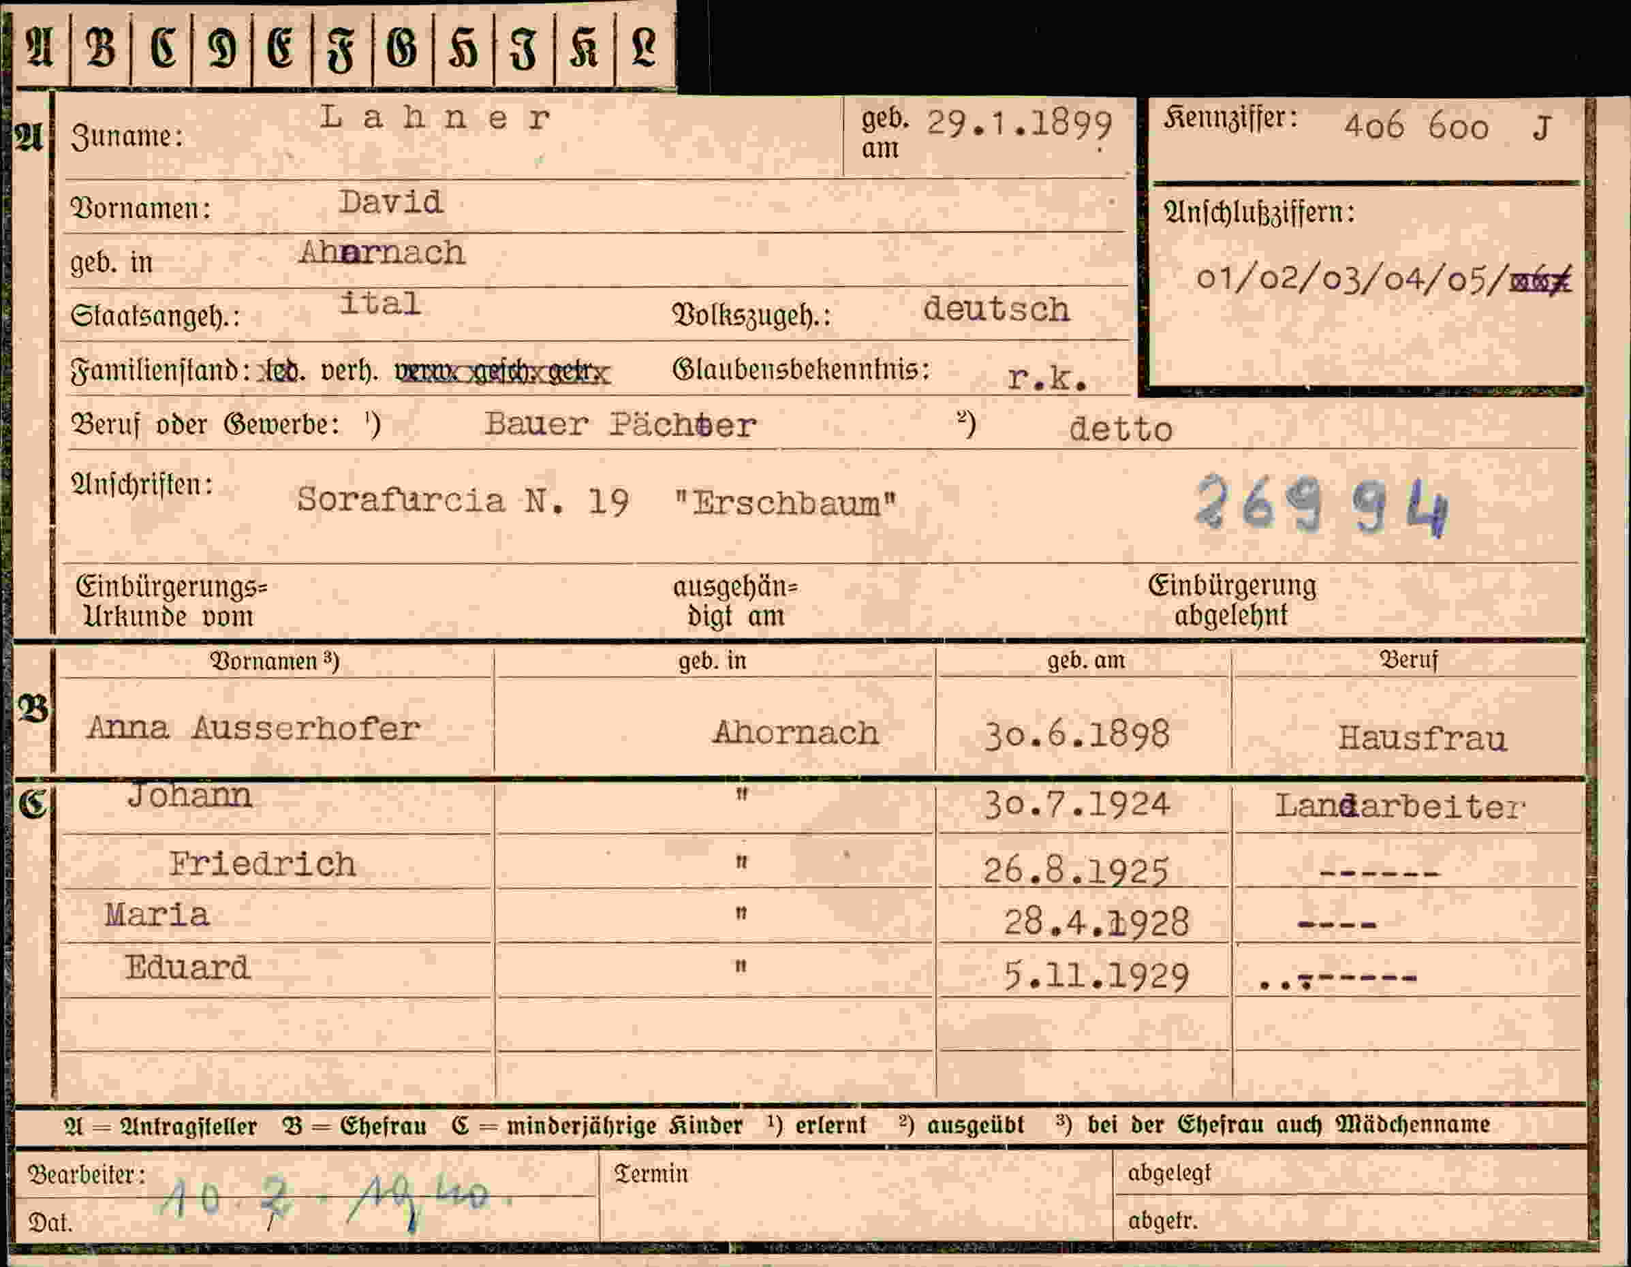This screenshot has width=1631, height=1267.
Task: Select the letter B index tab
Action: coord(101,48)
